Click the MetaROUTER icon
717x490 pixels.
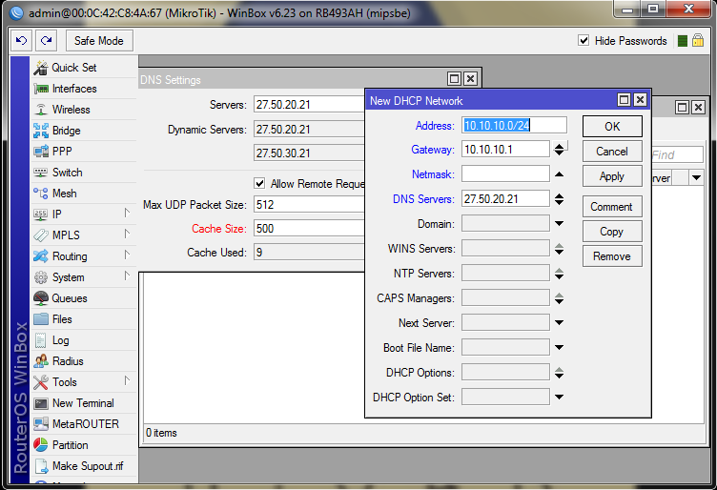[41, 424]
